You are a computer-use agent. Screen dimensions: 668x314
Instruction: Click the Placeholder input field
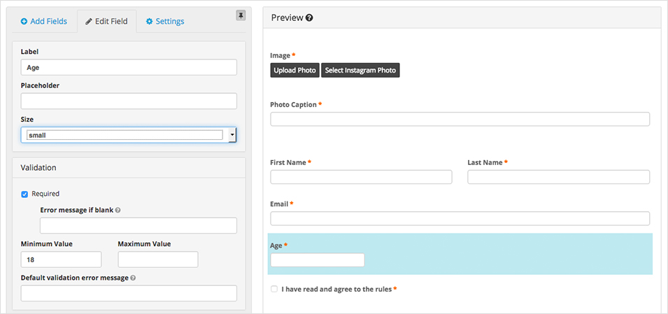[129, 101]
